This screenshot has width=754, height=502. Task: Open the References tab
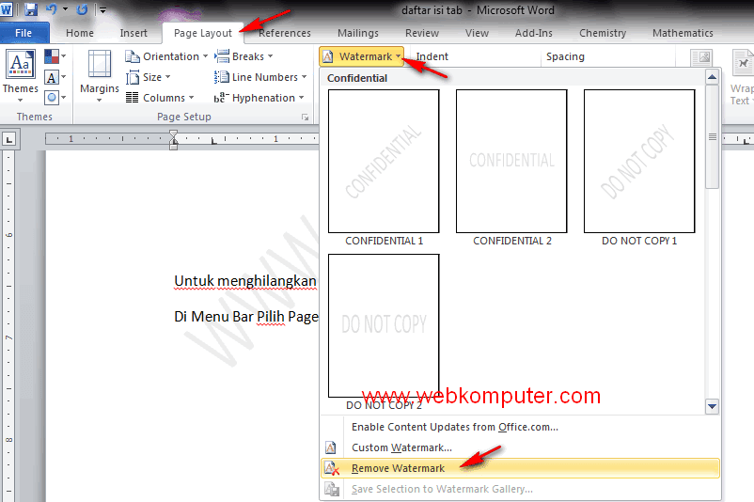click(285, 33)
